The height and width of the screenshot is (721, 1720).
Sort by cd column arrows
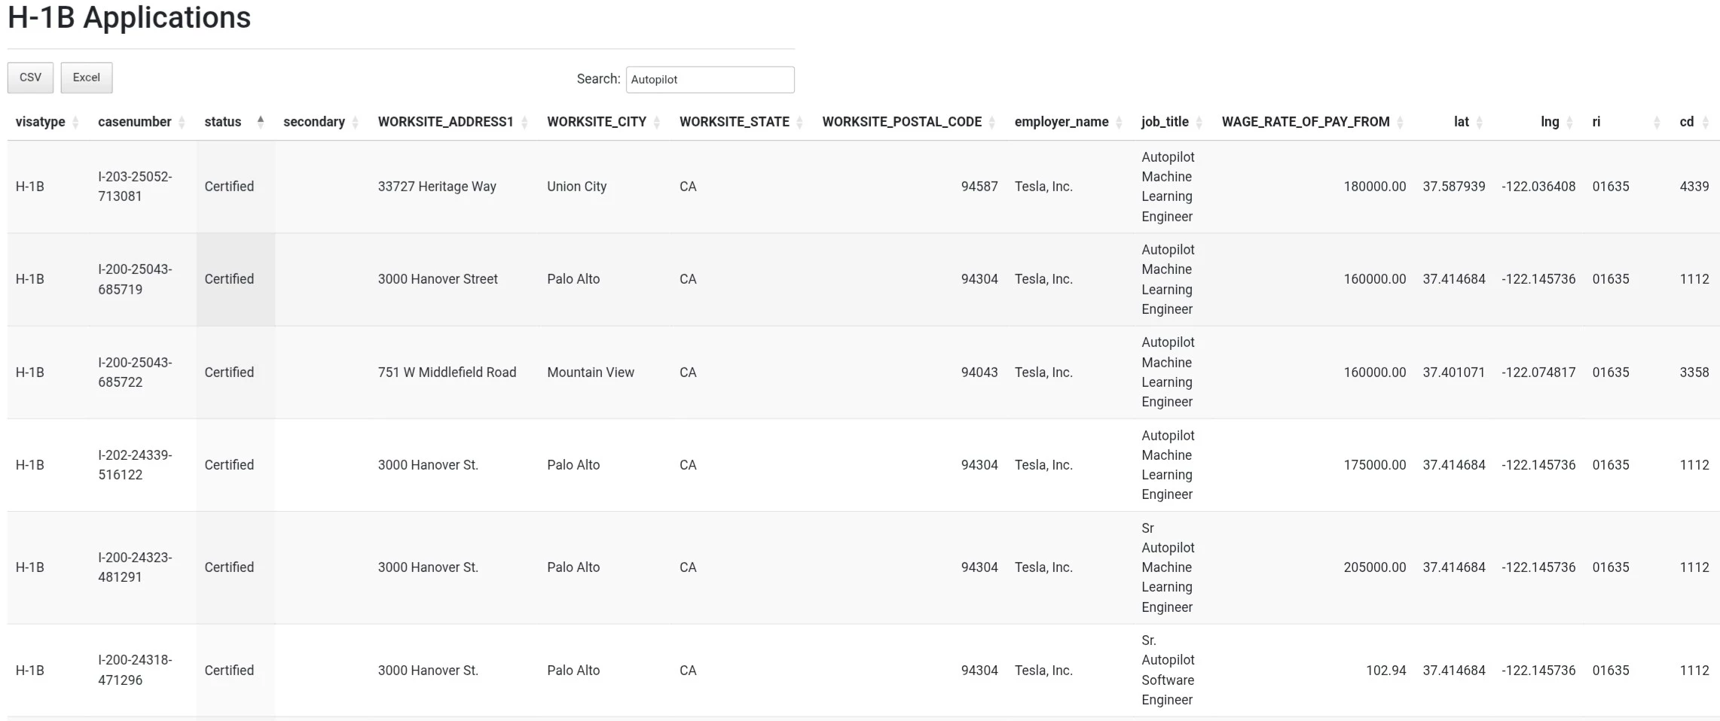1706,122
